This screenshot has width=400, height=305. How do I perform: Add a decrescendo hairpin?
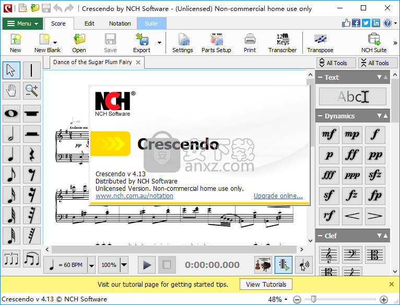375,216
